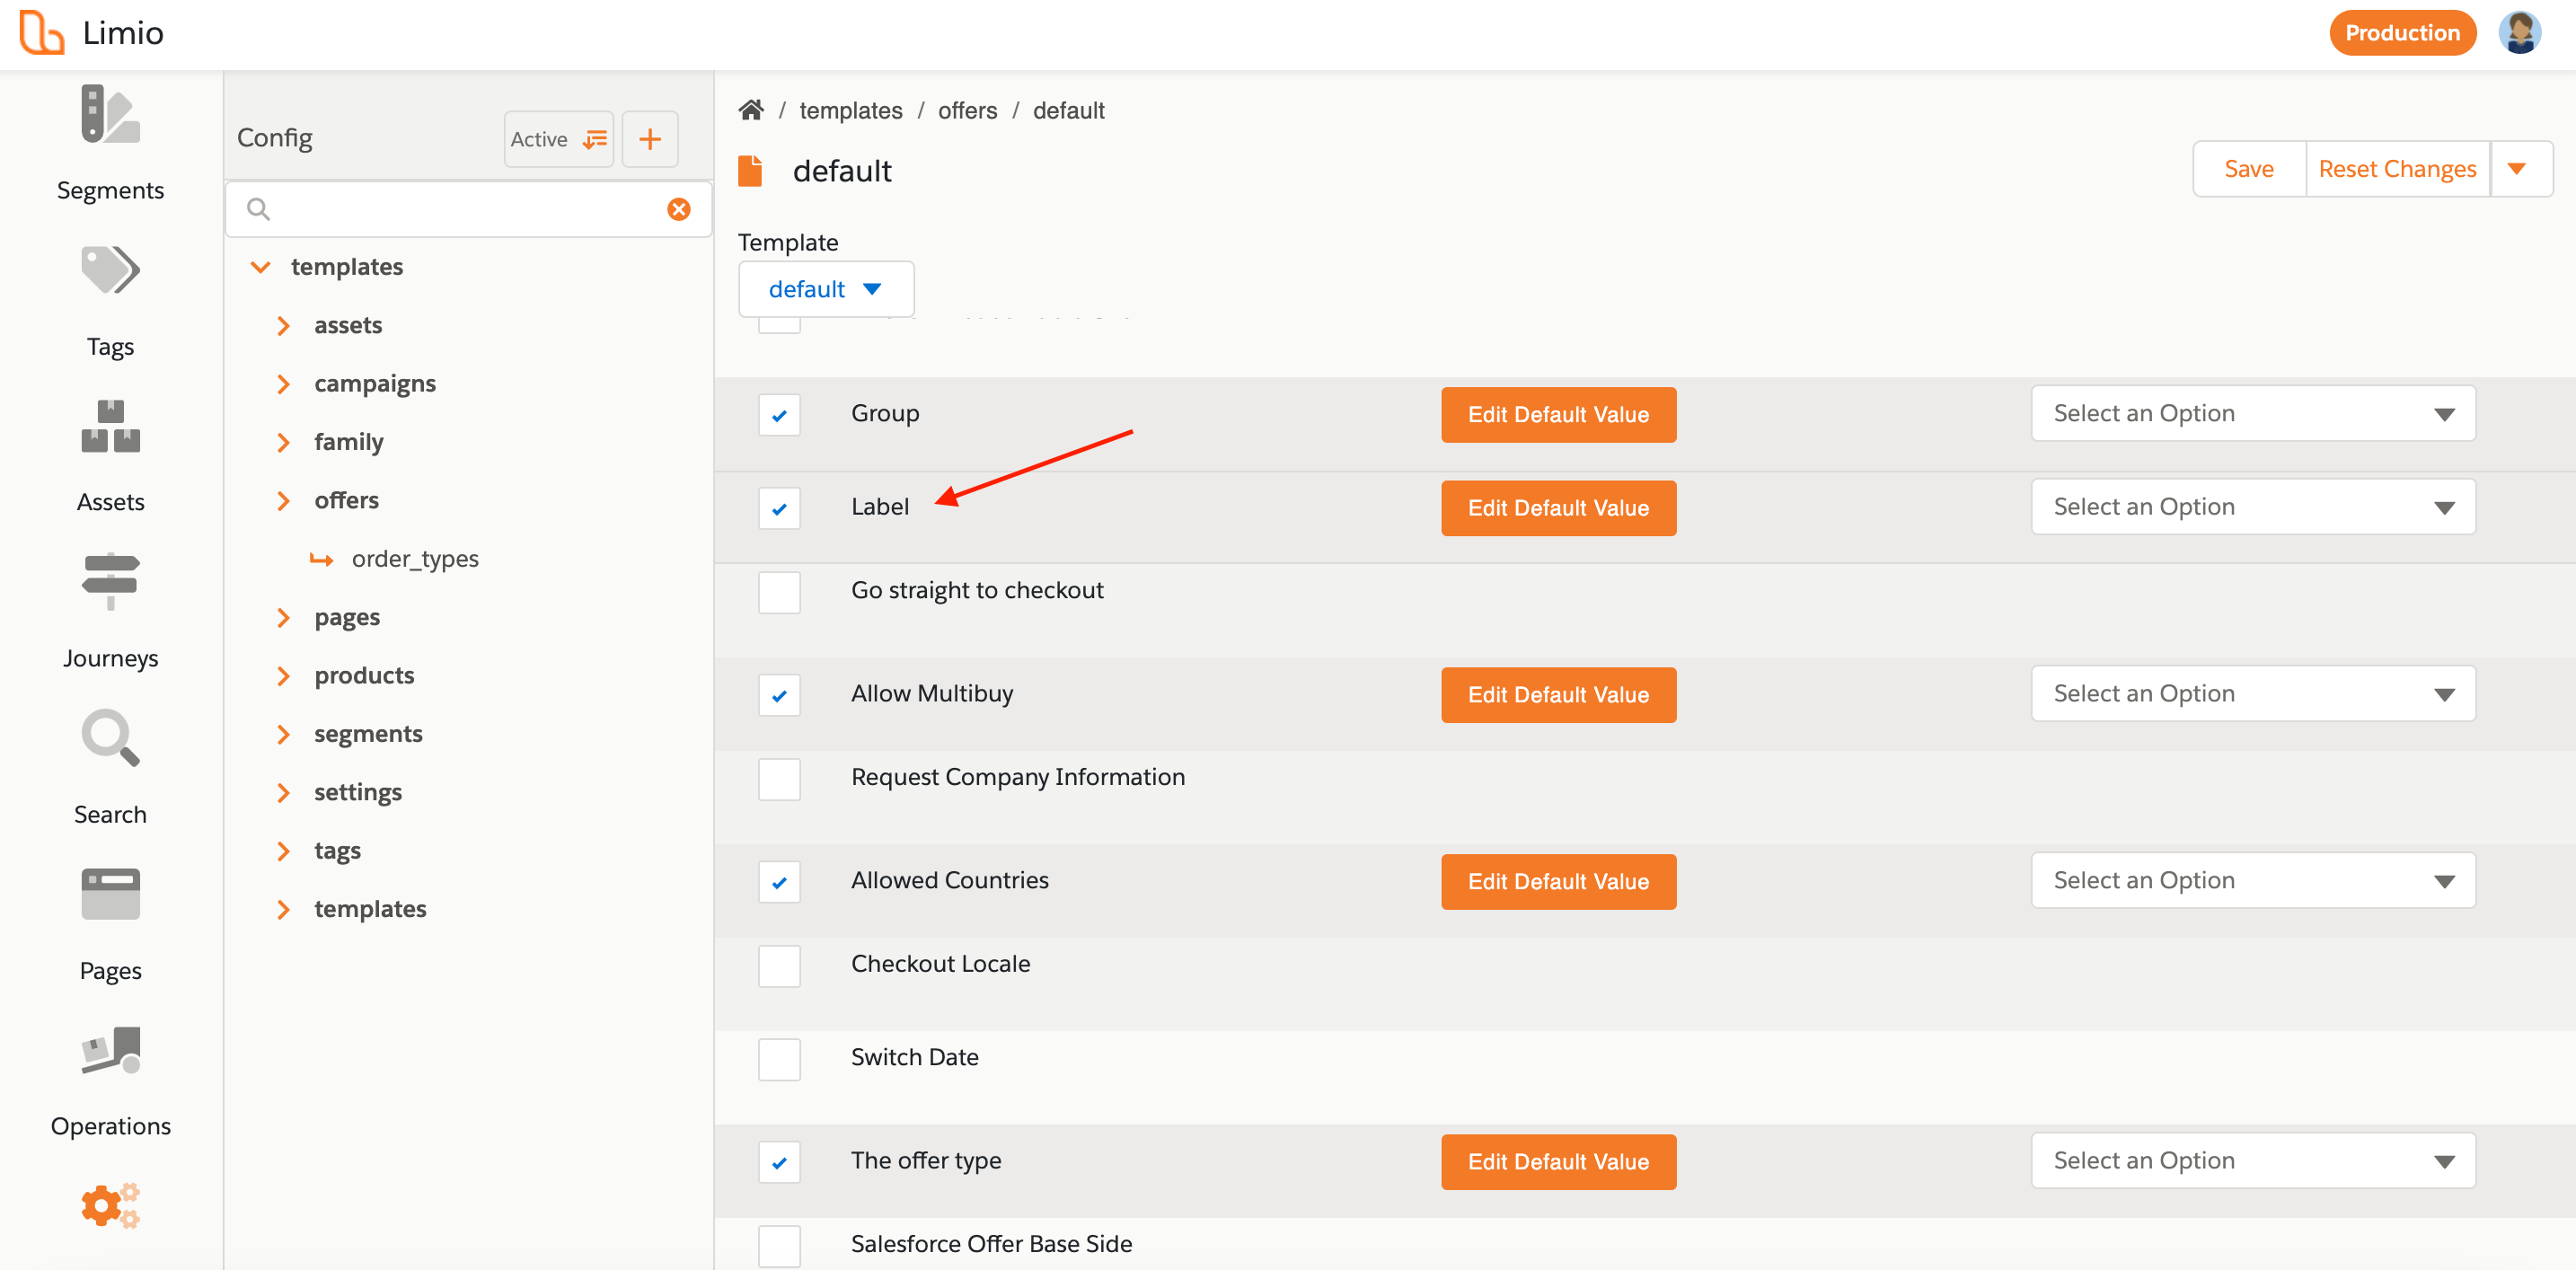Click Reset Changes button
Viewport: 2576px width, 1270px height.
click(2397, 169)
